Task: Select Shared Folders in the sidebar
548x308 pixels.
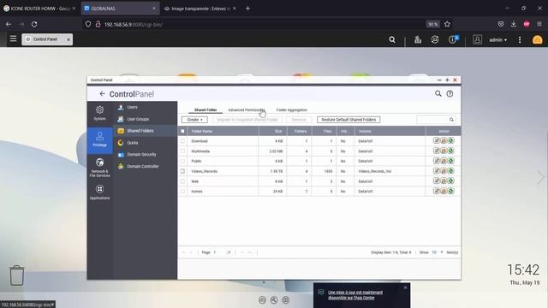Action: [x=140, y=131]
